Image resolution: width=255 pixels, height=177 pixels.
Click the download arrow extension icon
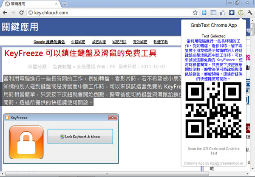click(232, 13)
